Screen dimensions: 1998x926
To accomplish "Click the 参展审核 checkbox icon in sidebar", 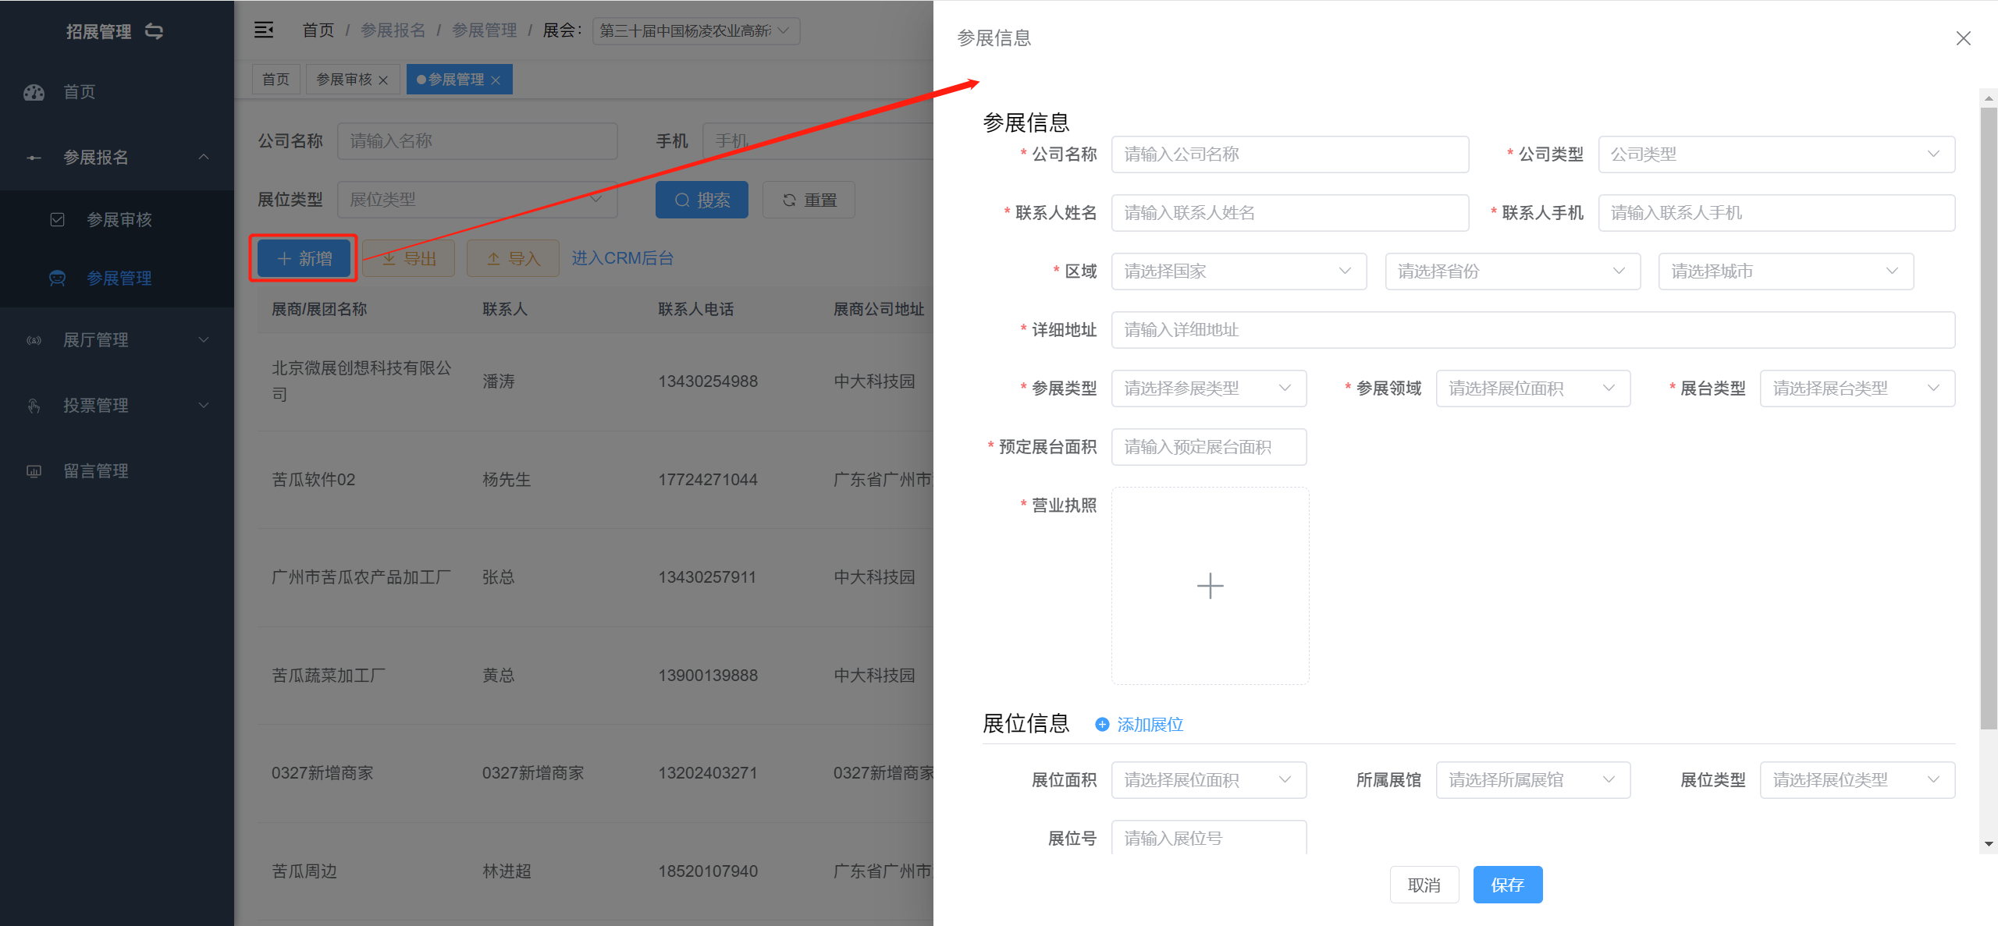I will [57, 220].
